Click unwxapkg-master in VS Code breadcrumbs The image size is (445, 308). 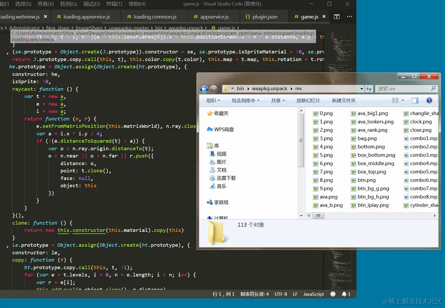click(129, 28)
